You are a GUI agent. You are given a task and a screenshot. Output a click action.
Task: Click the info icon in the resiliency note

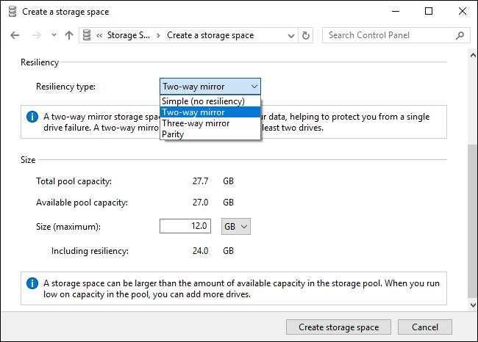(32, 117)
